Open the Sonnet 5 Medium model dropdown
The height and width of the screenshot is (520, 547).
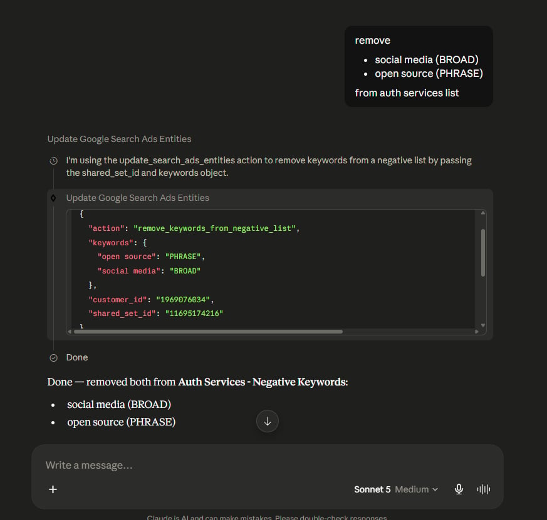coord(396,489)
